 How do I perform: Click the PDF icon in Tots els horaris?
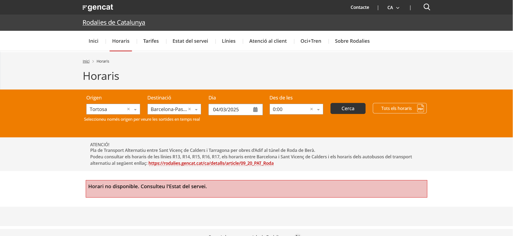421,108
